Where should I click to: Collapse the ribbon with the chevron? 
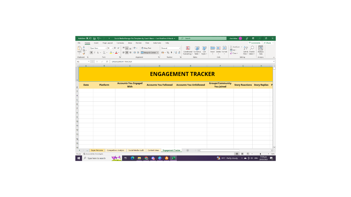pyautogui.click(x=274, y=57)
